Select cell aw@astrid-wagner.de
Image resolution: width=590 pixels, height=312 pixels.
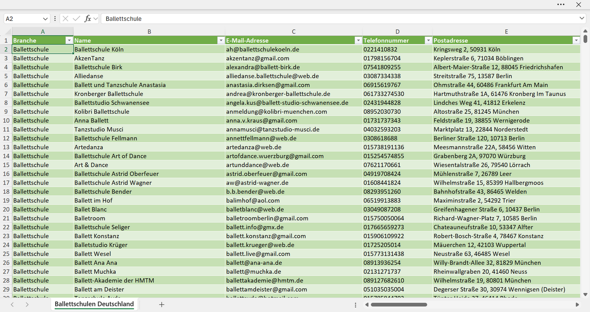[294, 183]
